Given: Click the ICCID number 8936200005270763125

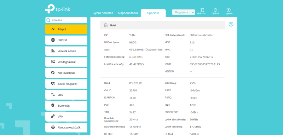Looking at the screenshot, I should tap(205, 64).
